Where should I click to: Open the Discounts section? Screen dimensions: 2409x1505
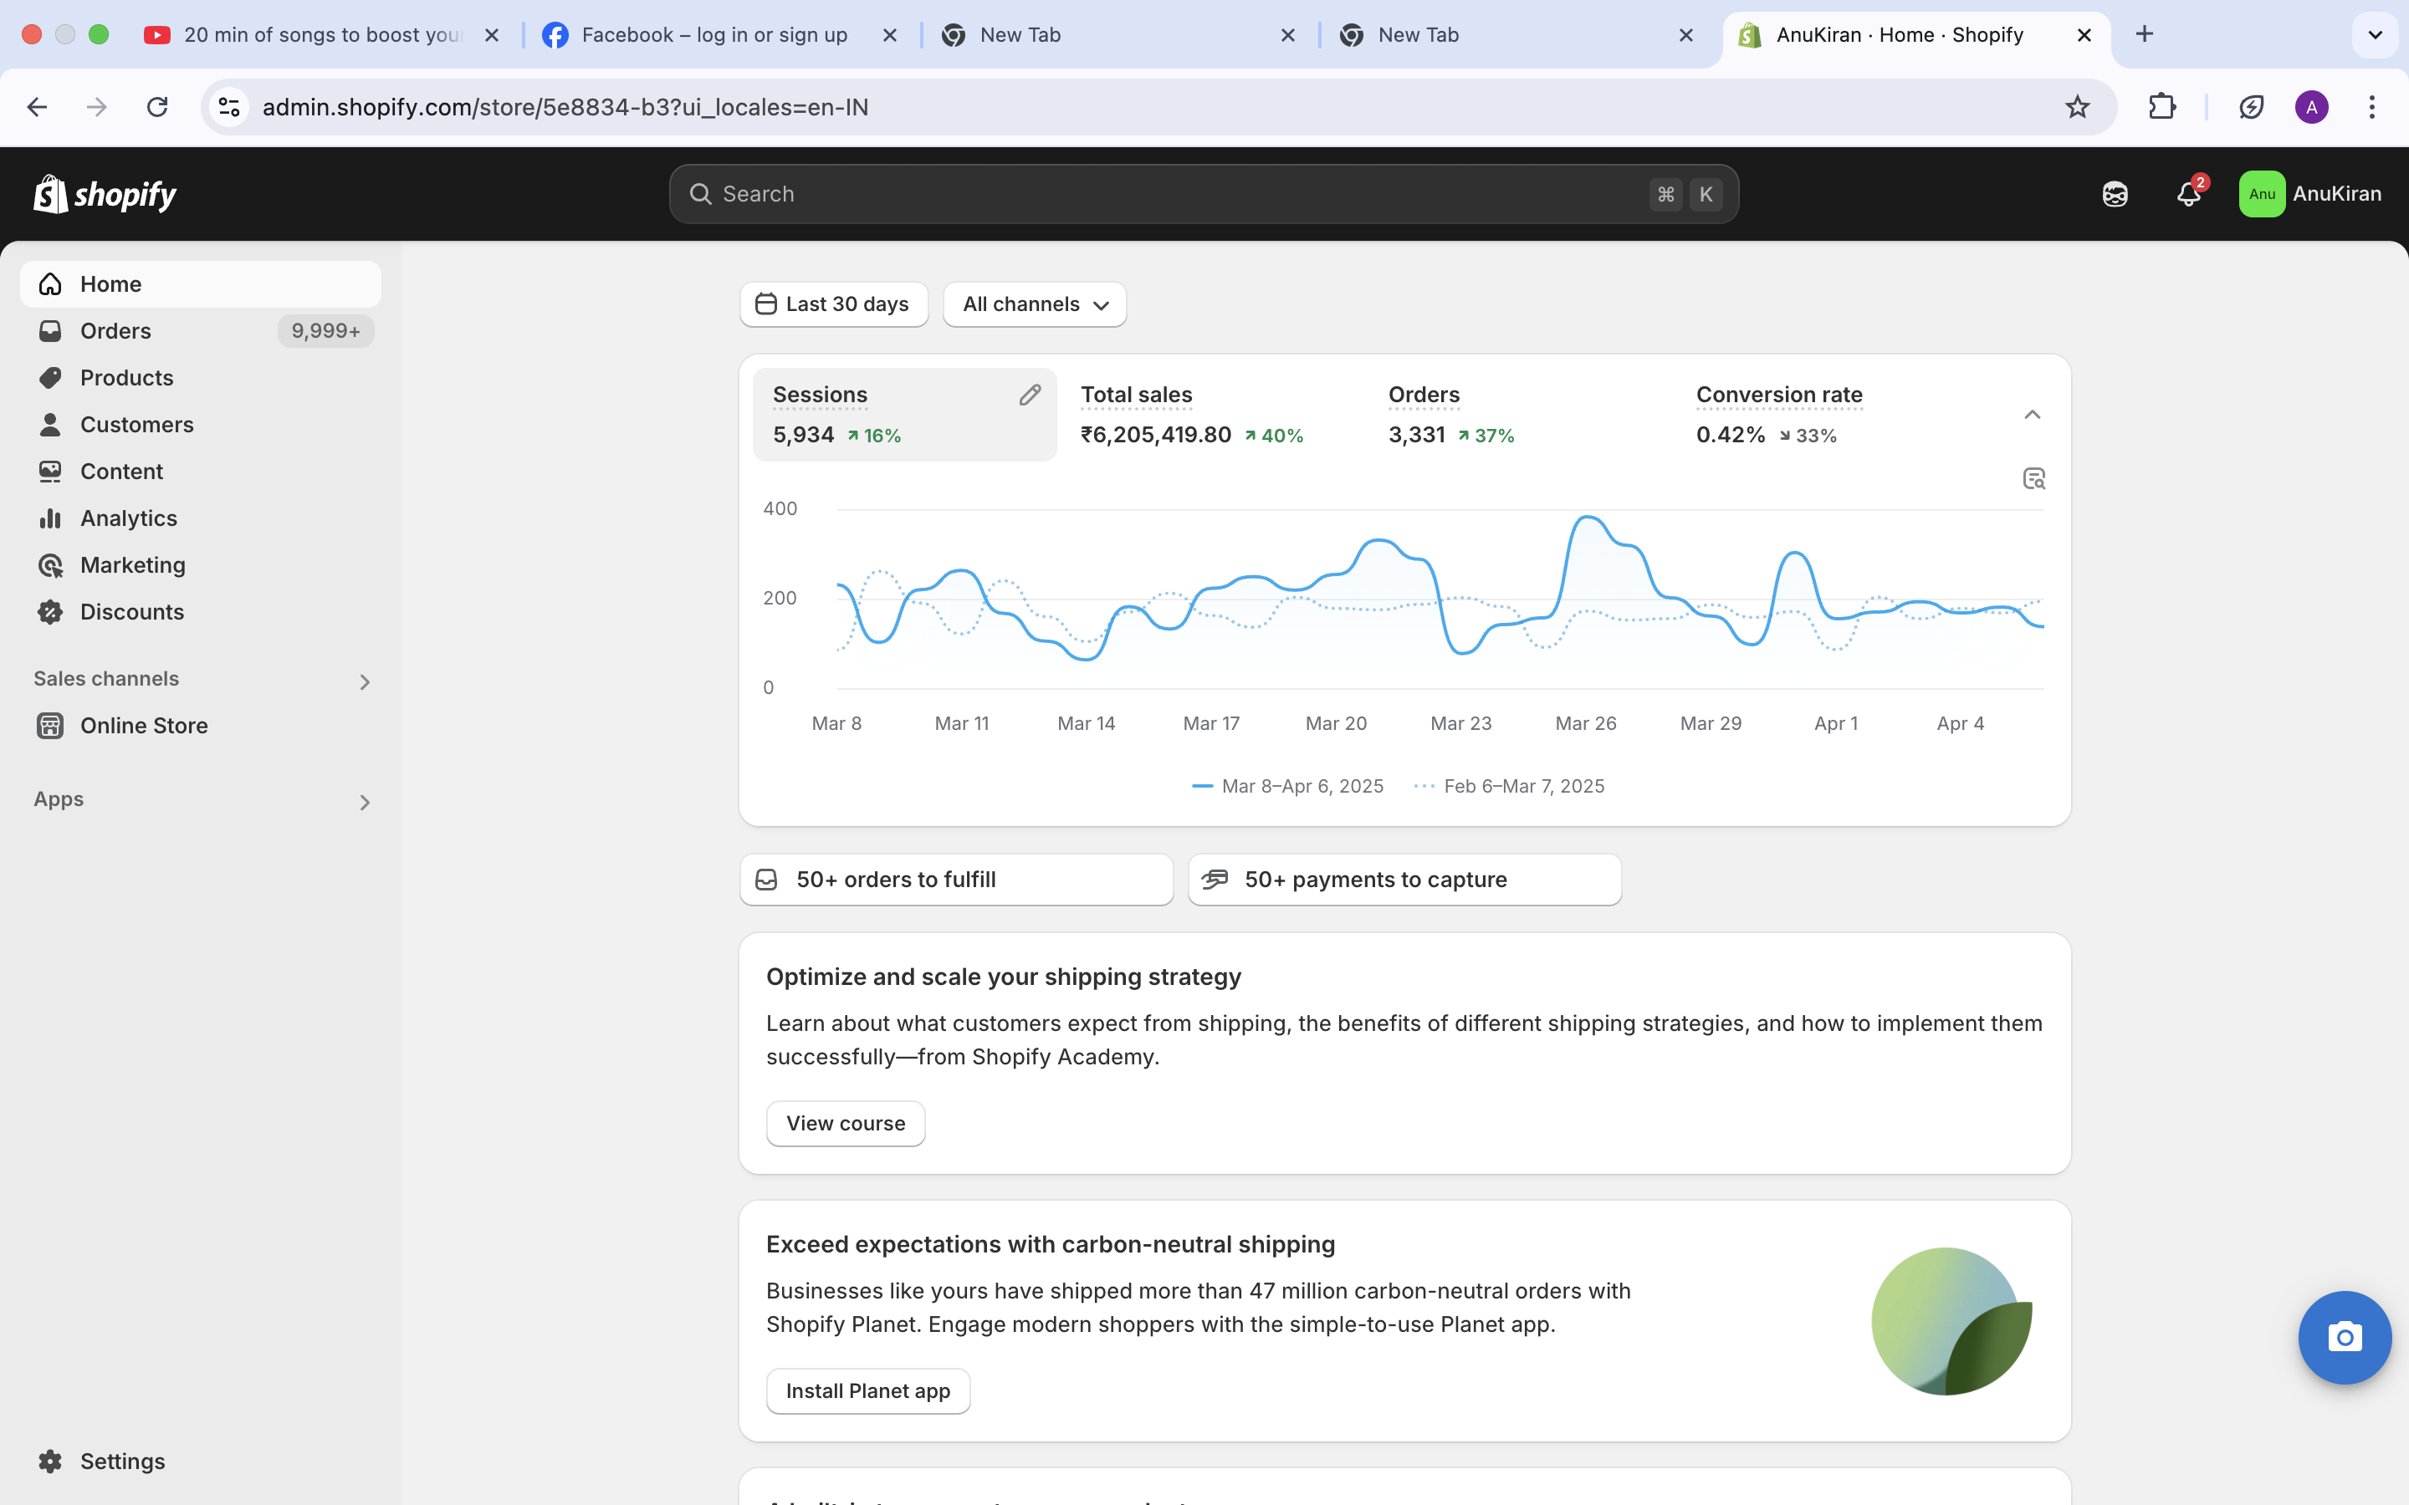133,611
